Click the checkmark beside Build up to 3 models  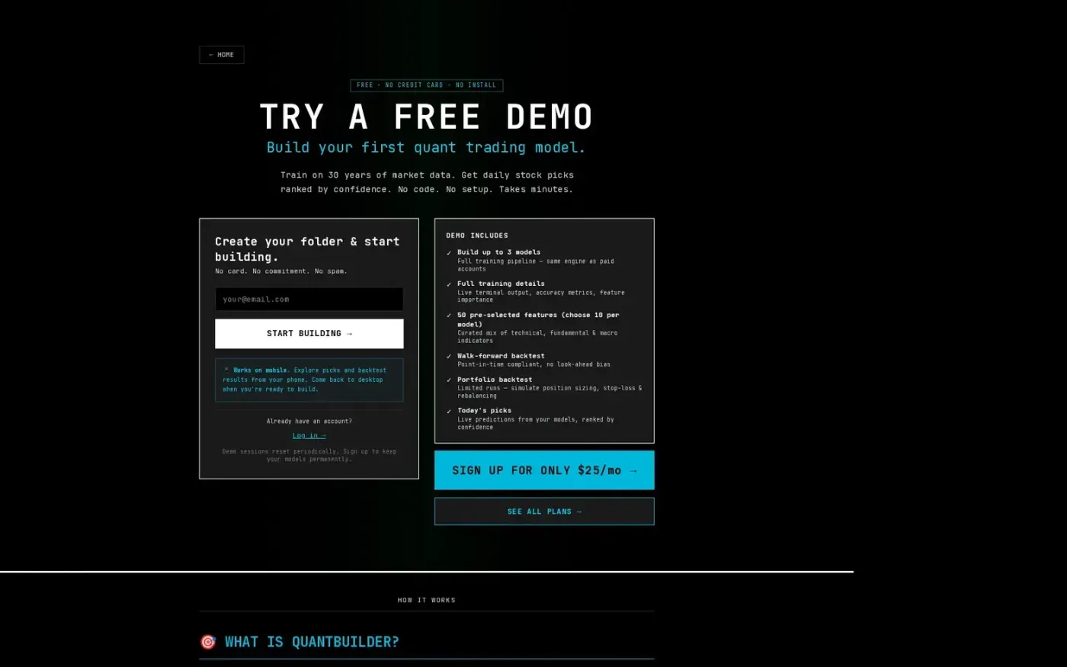click(449, 253)
